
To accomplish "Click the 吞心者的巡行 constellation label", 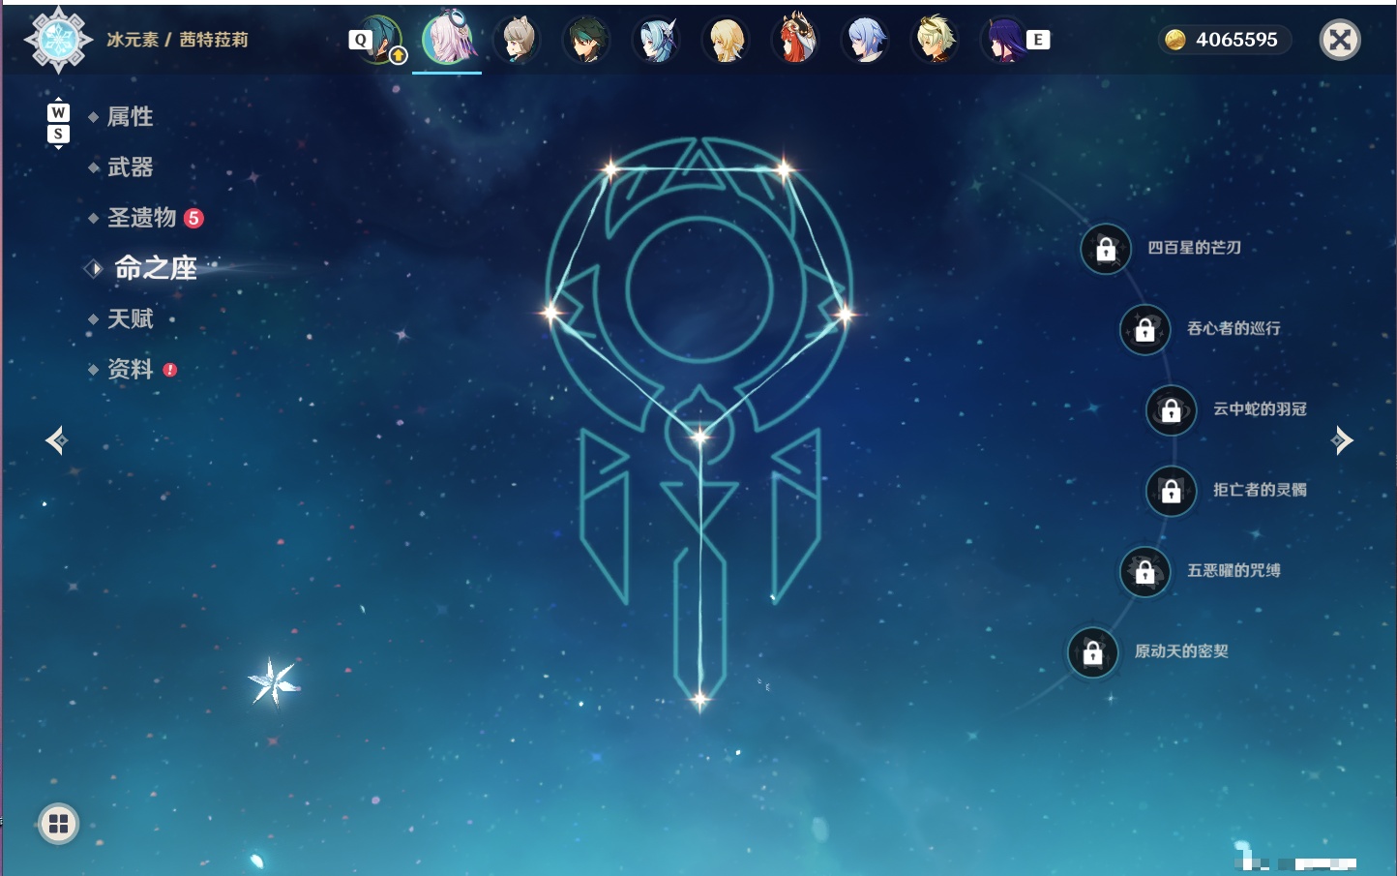I will click(1234, 328).
